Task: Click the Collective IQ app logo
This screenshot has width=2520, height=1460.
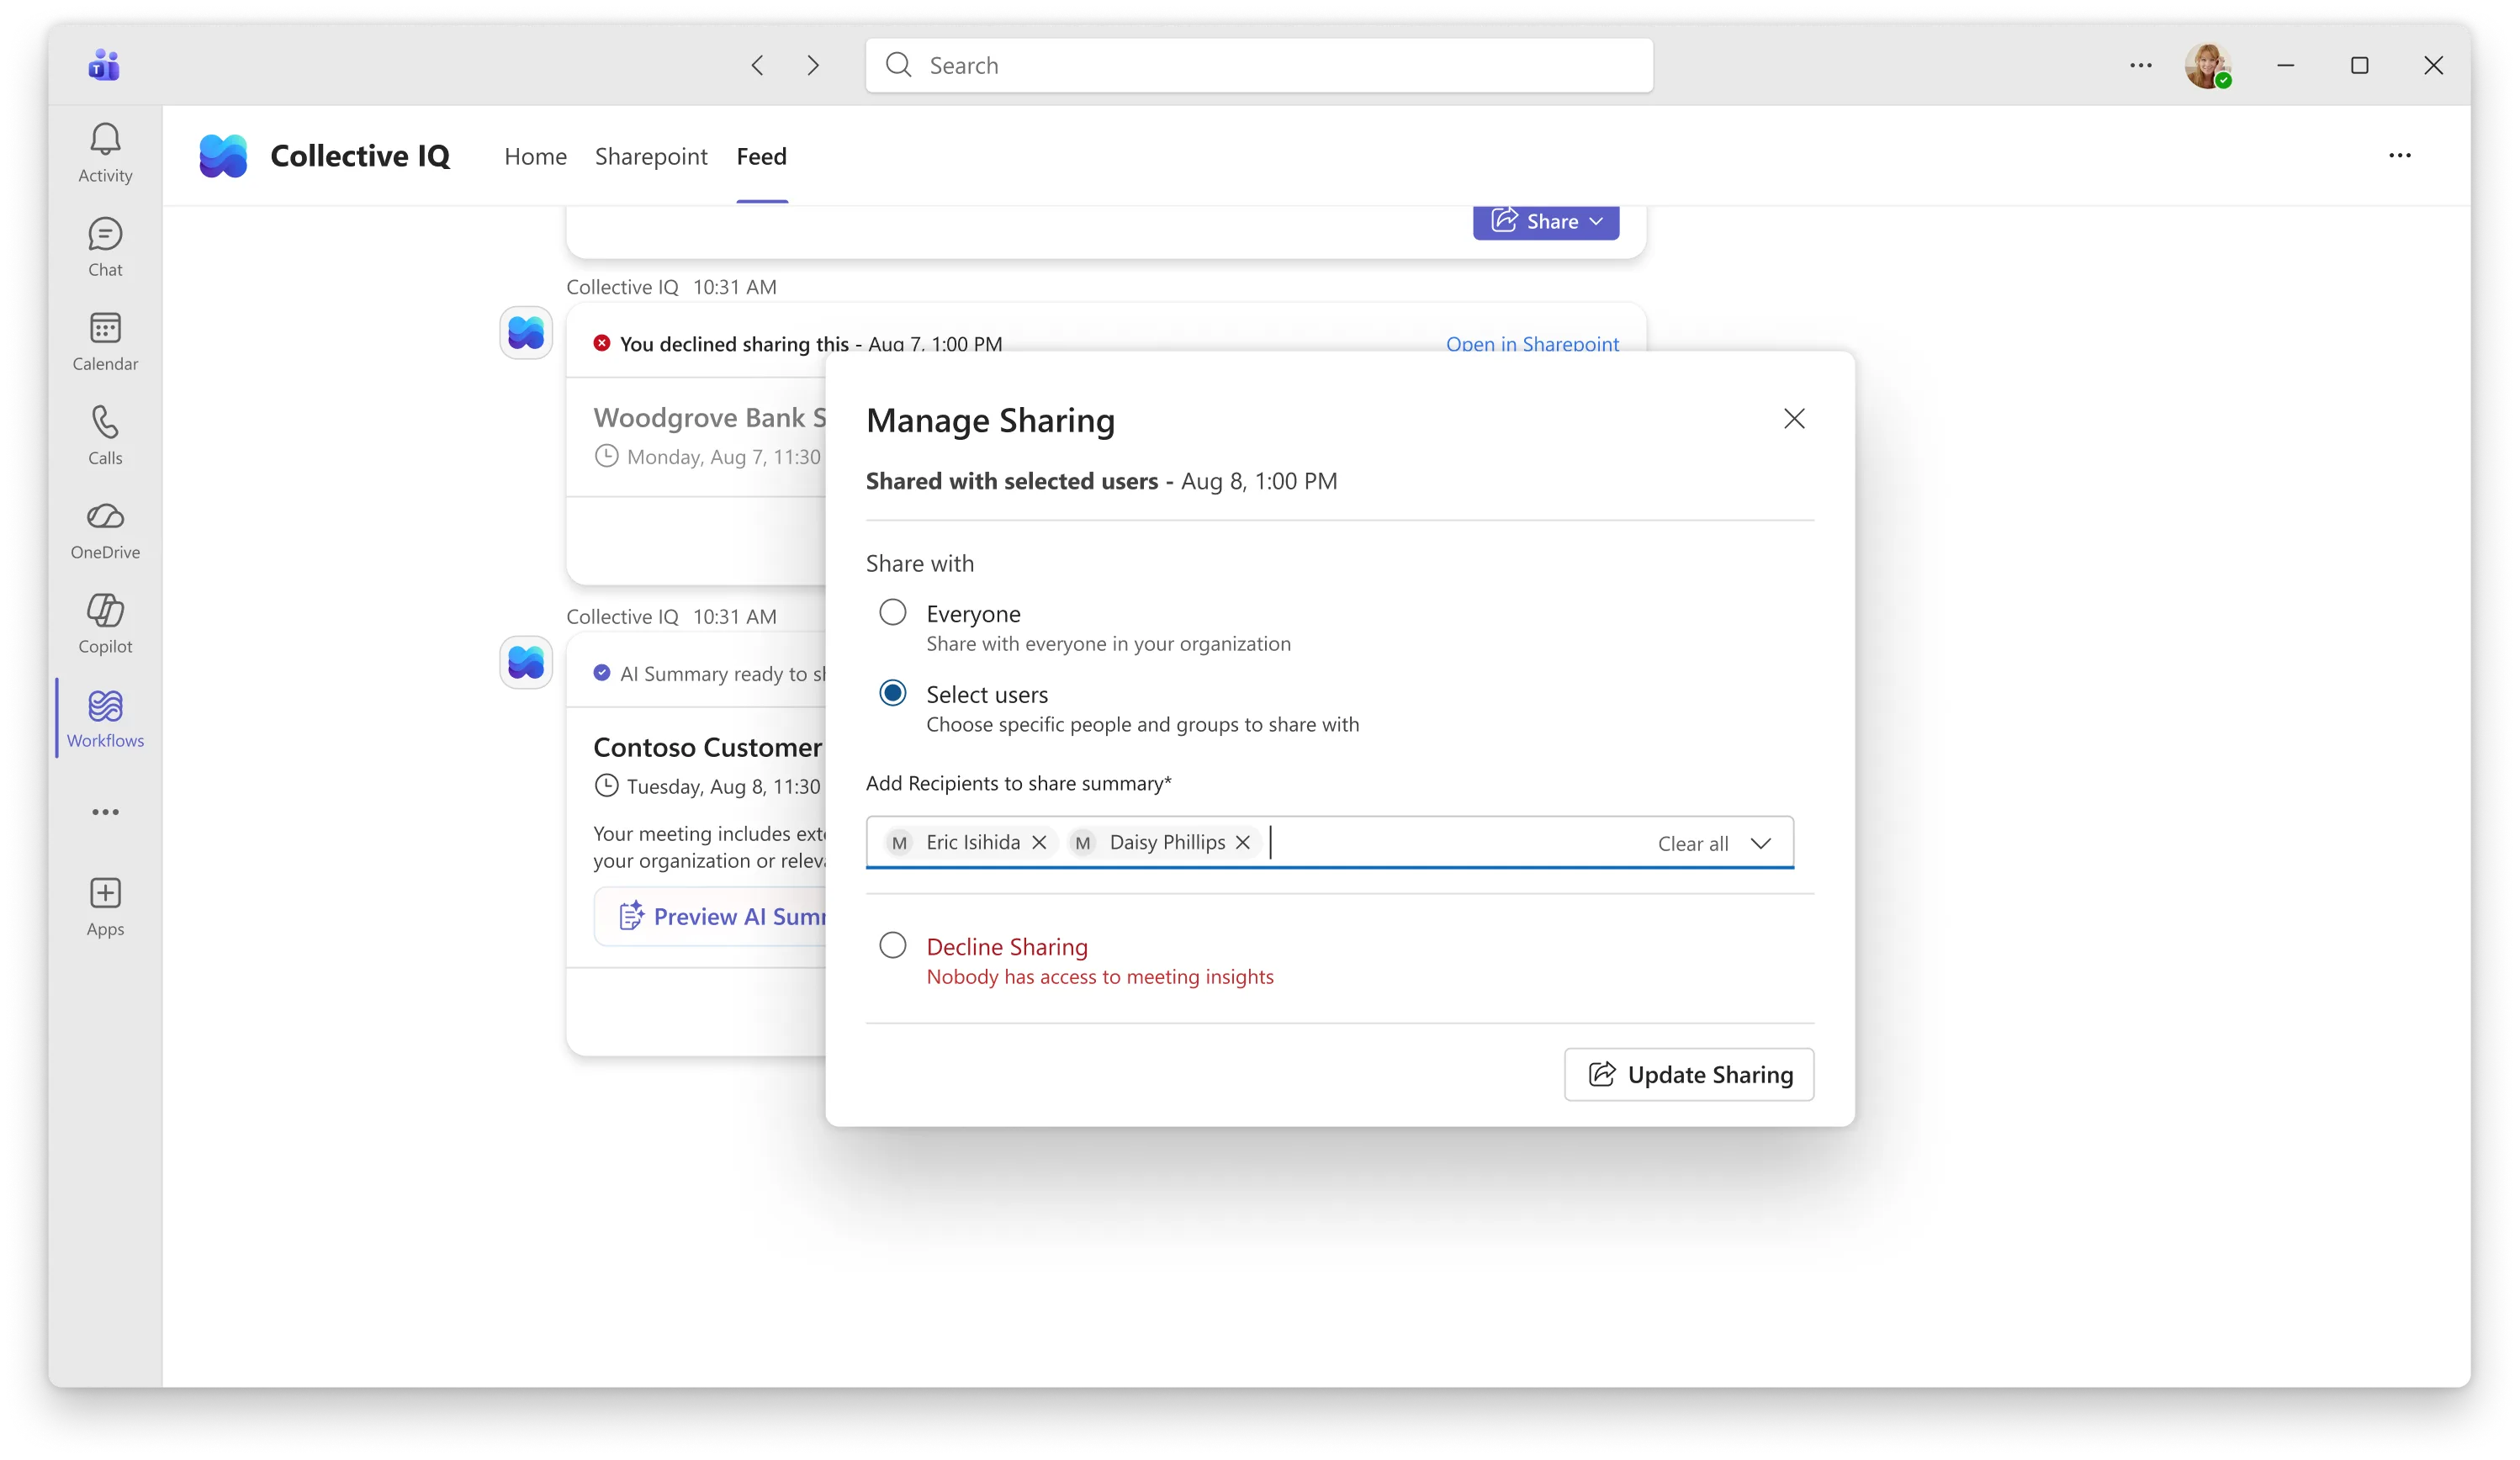Action: point(223,156)
